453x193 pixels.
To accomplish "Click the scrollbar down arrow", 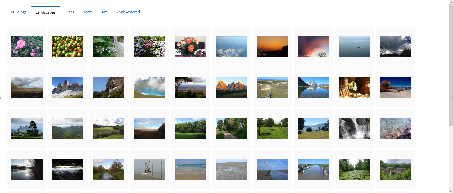I will [451, 191].
